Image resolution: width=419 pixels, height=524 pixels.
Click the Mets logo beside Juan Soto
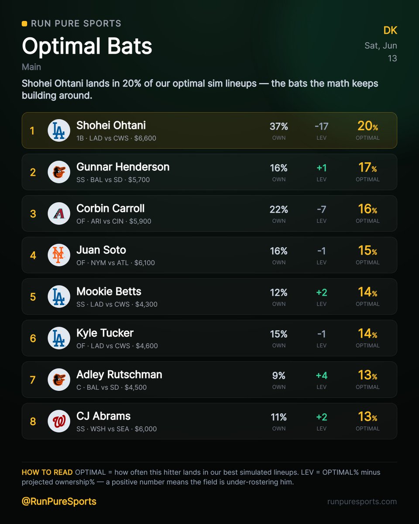coord(59,255)
